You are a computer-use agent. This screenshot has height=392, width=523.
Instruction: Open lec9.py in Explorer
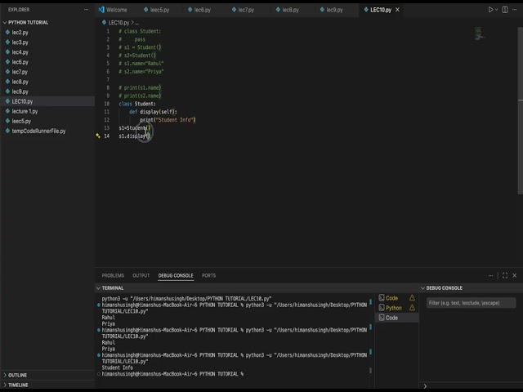point(20,91)
